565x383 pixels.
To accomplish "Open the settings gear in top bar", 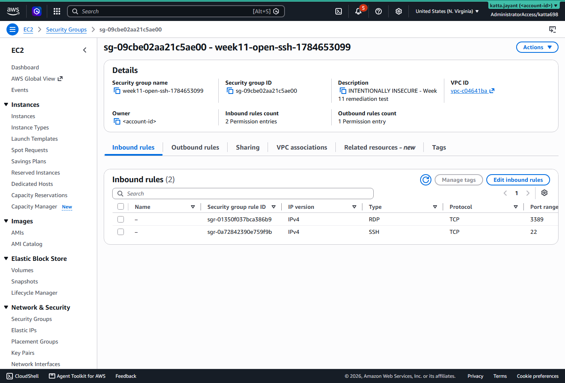I will coord(399,11).
